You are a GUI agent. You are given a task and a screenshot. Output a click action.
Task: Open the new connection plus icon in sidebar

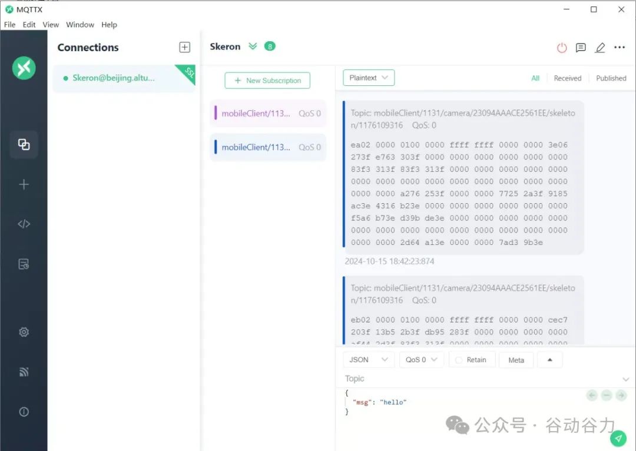click(x=24, y=184)
